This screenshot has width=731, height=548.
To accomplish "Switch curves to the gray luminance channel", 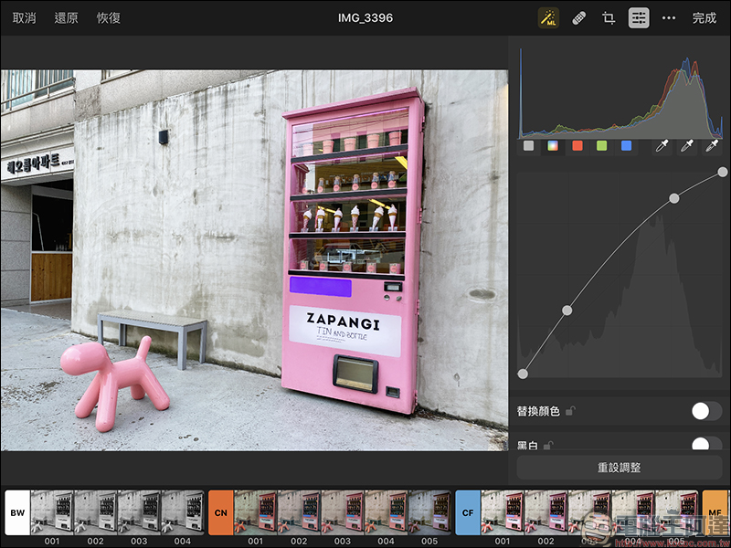I will click(529, 146).
